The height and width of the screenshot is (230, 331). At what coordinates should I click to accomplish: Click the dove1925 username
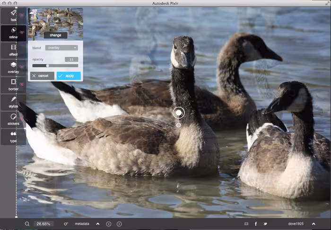[x=296, y=224]
